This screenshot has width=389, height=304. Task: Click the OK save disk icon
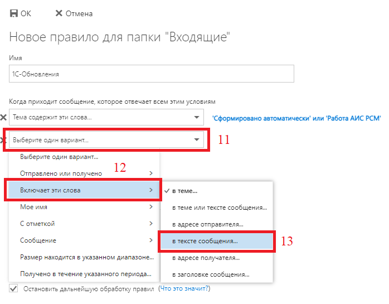[14, 13]
